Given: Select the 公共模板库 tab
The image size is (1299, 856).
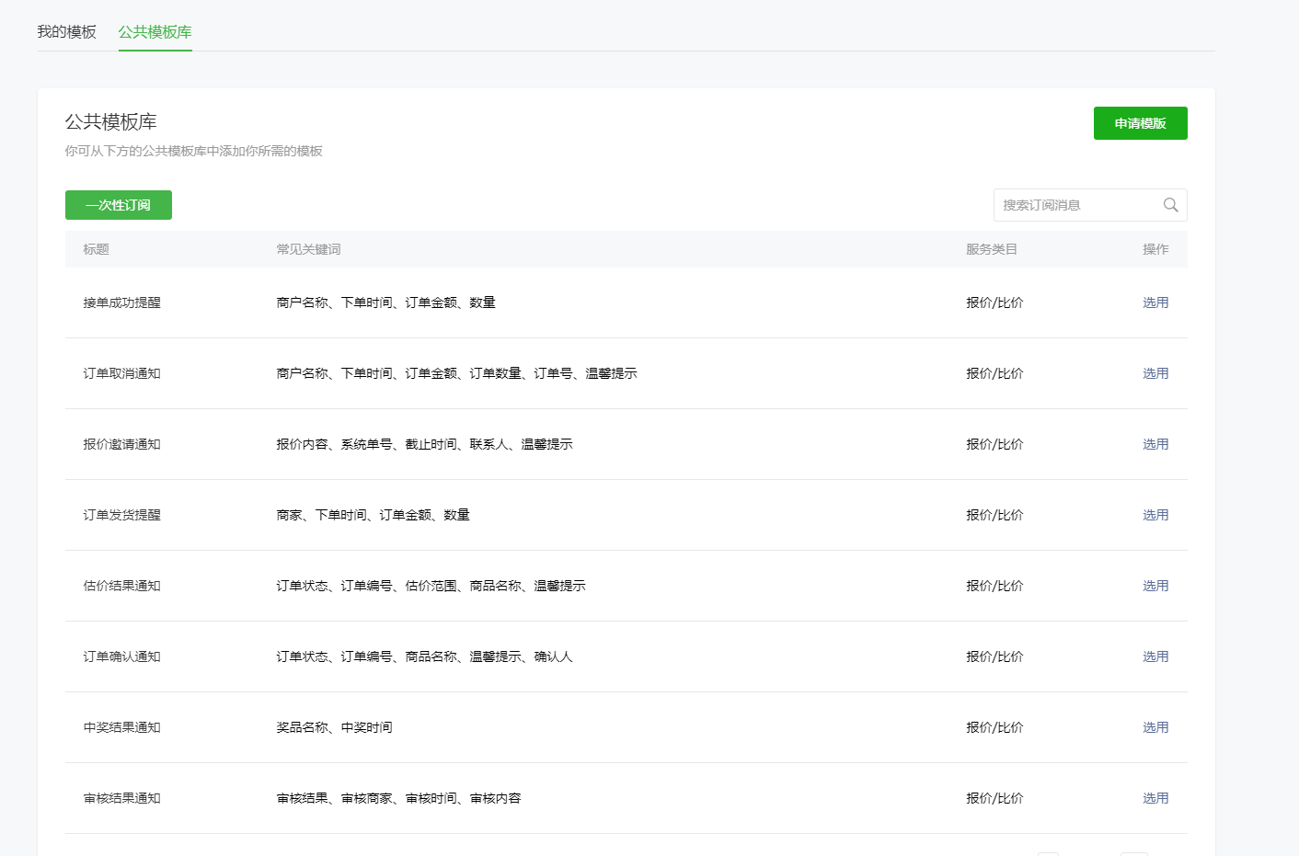Looking at the screenshot, I should (155, 32).
